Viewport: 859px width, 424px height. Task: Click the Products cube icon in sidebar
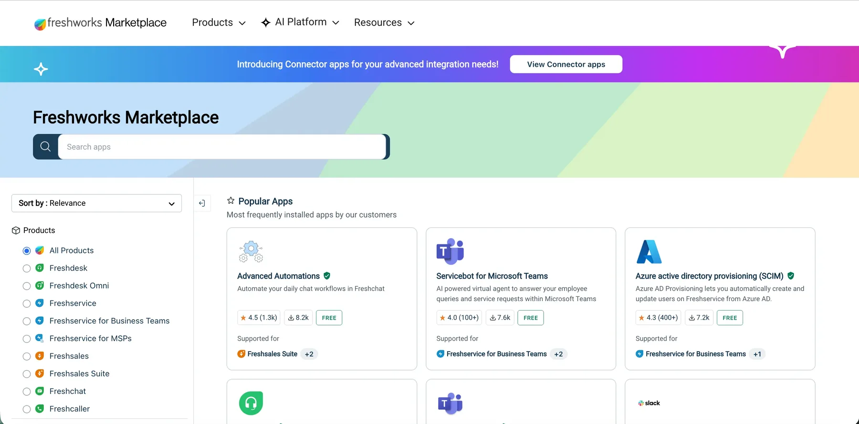click(16, 231)
